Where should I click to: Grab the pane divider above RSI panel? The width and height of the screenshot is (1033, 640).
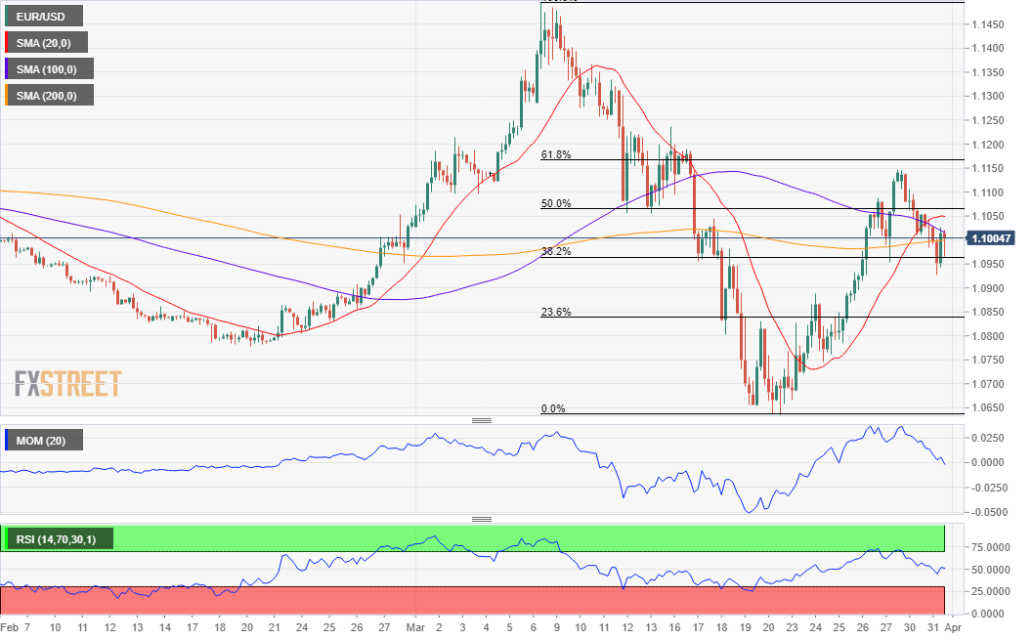[x=482, y=519]
